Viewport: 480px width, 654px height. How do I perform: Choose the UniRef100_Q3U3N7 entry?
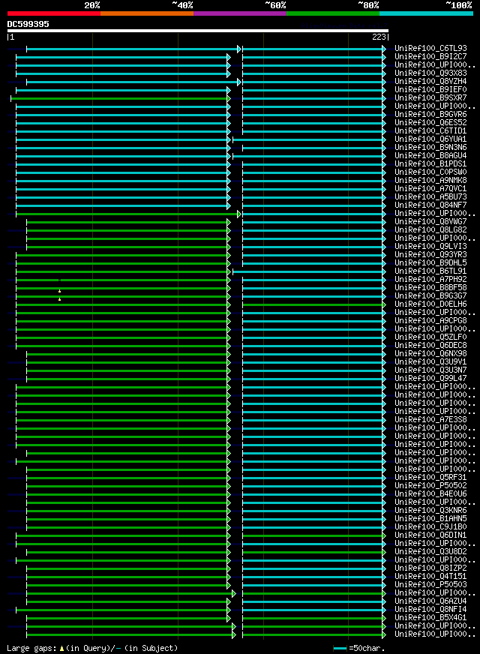(x=430, y=370)
